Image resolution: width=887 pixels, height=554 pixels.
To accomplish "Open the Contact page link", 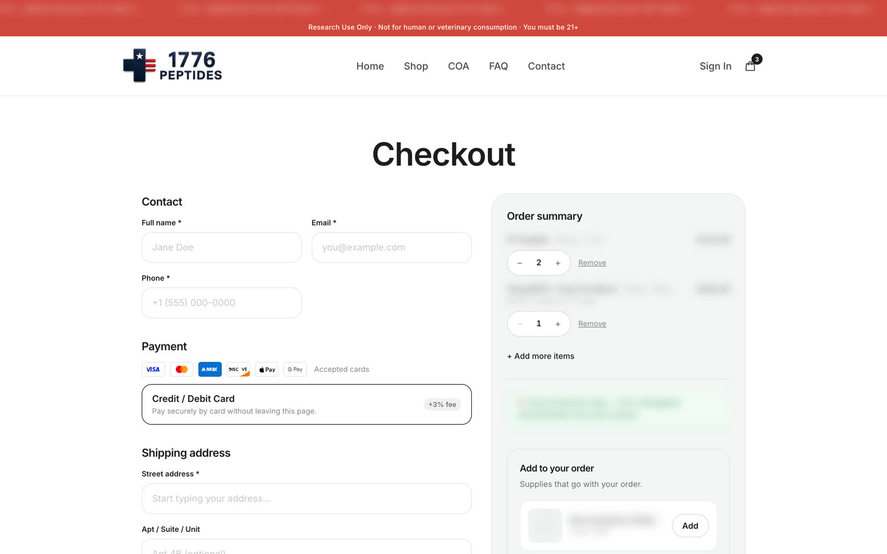I will [x=546, y=66].
